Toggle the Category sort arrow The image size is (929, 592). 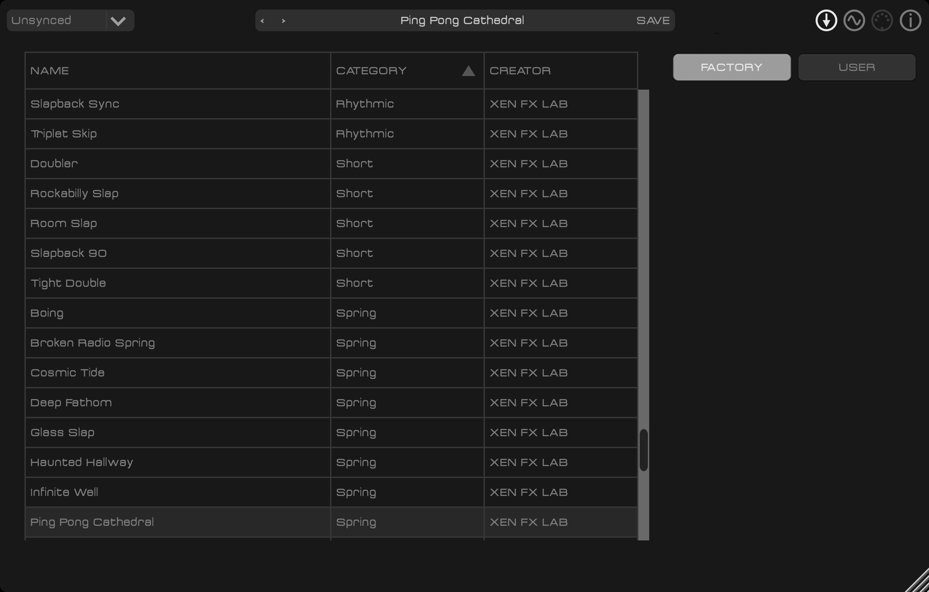[468, 71]
